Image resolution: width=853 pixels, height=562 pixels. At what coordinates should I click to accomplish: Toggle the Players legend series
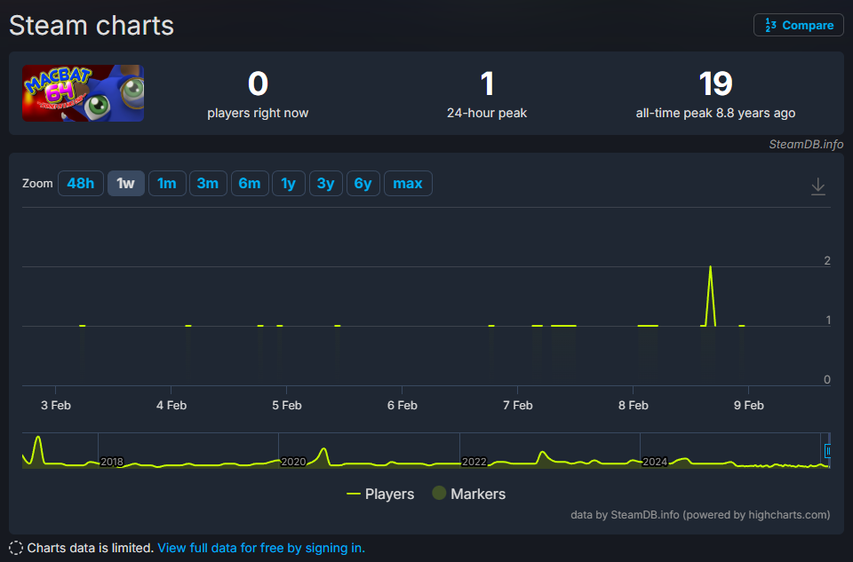point(380,494)
